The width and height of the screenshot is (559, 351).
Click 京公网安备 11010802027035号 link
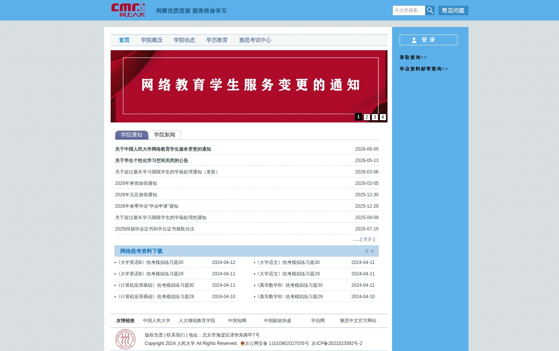click(277, 343)
